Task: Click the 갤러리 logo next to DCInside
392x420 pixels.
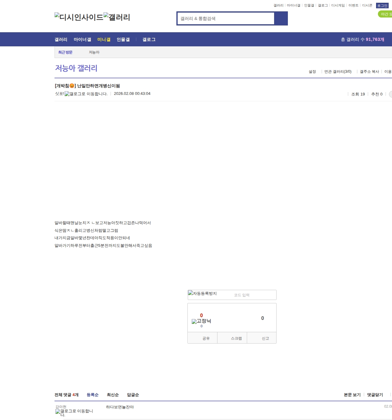Action: pos(117,17)
